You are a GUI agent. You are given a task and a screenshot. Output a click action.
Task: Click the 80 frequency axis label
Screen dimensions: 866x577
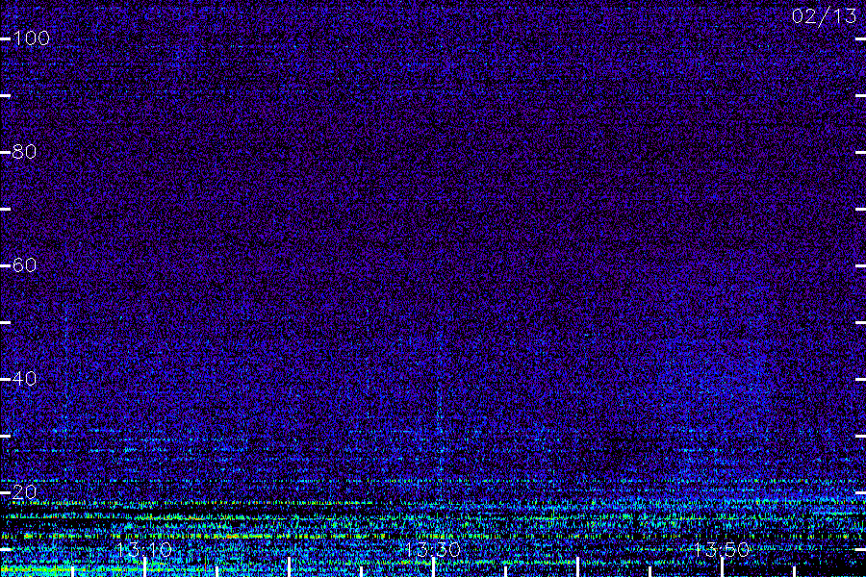[24, 151]
